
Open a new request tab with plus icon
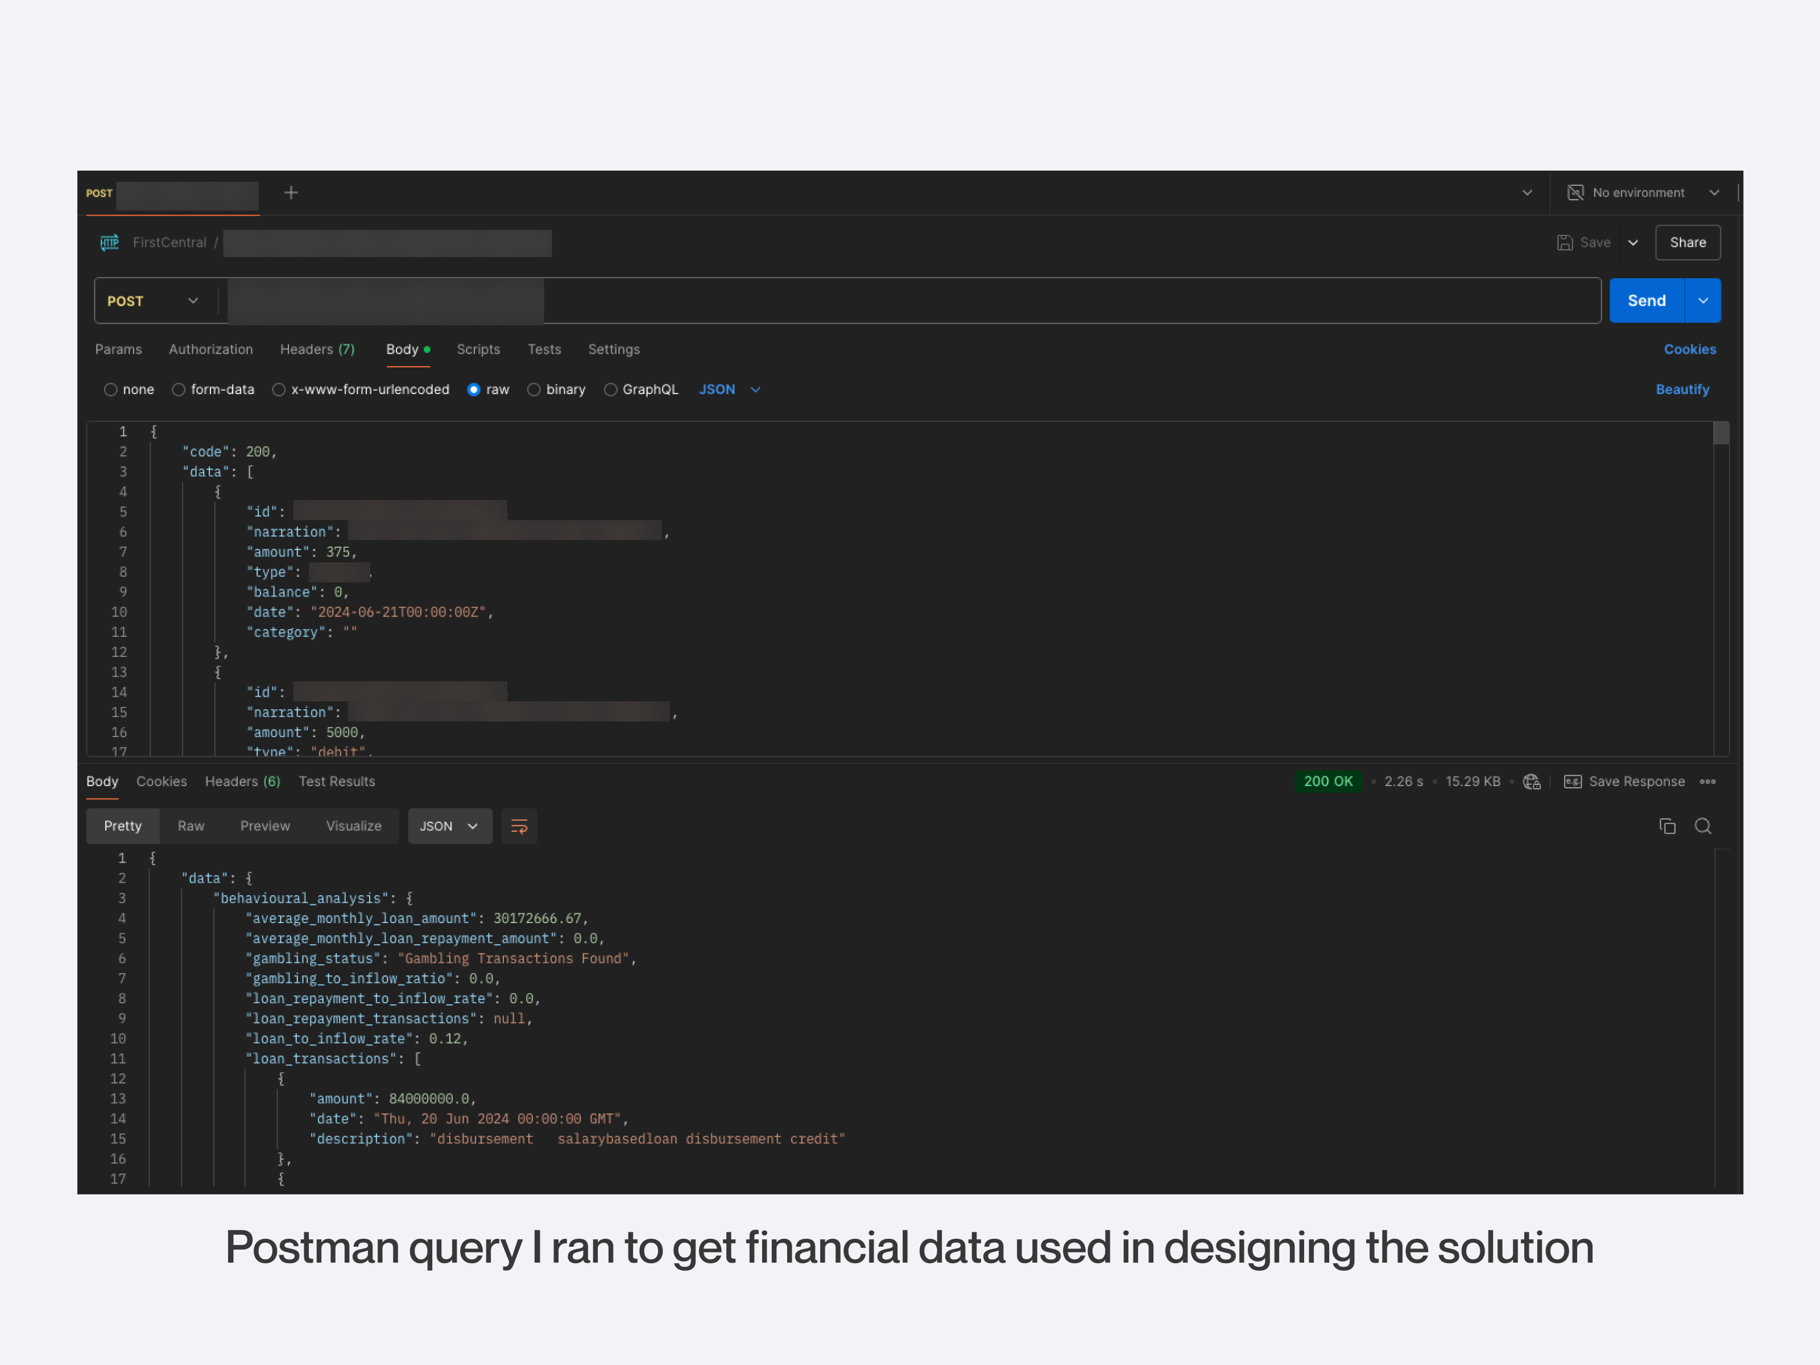click(291, 193)
